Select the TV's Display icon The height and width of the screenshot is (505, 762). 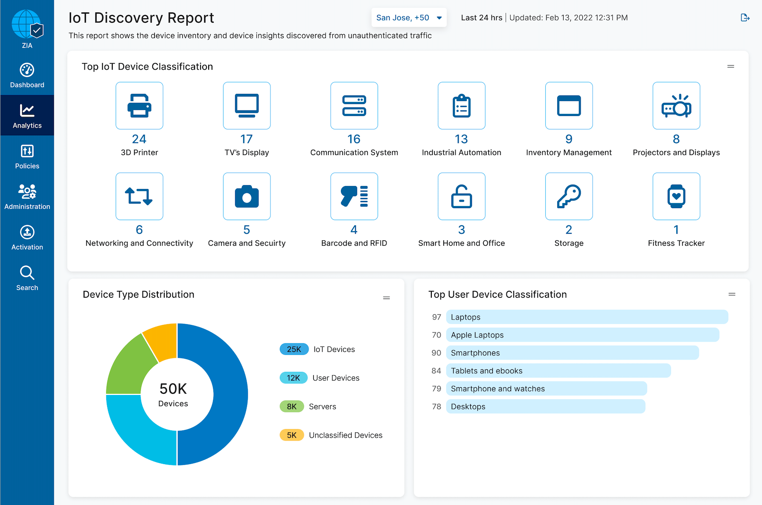pyautogui.click(x=247, y=106)
